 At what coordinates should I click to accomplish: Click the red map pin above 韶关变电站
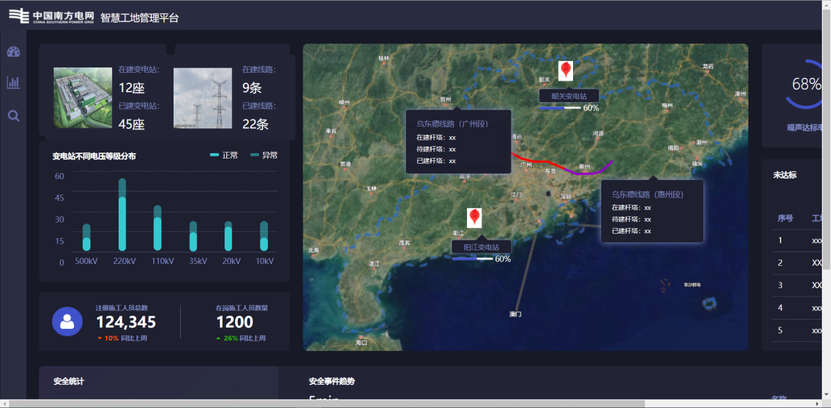coord(566,71)
